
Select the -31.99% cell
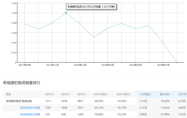pos(165,114)
